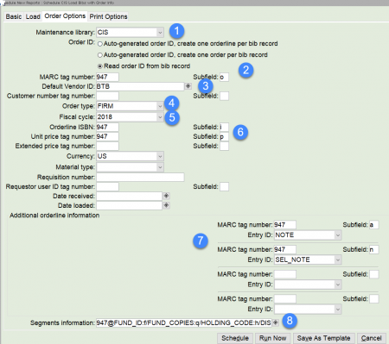Open the Date received calendar gadget

[x=166, y=196]
